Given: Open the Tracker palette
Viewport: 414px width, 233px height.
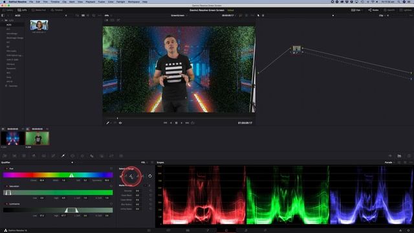Looking at the screenshot, I should (82, 156).
